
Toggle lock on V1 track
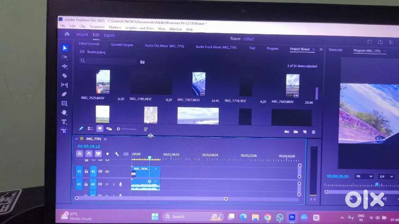pos(86,171)
